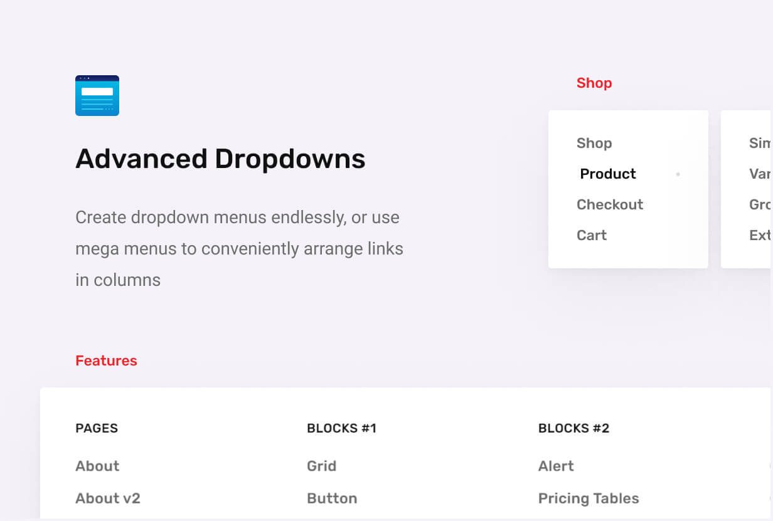The image size is (773, 521).
Task: Open the About v2 link
Action: 108,498
